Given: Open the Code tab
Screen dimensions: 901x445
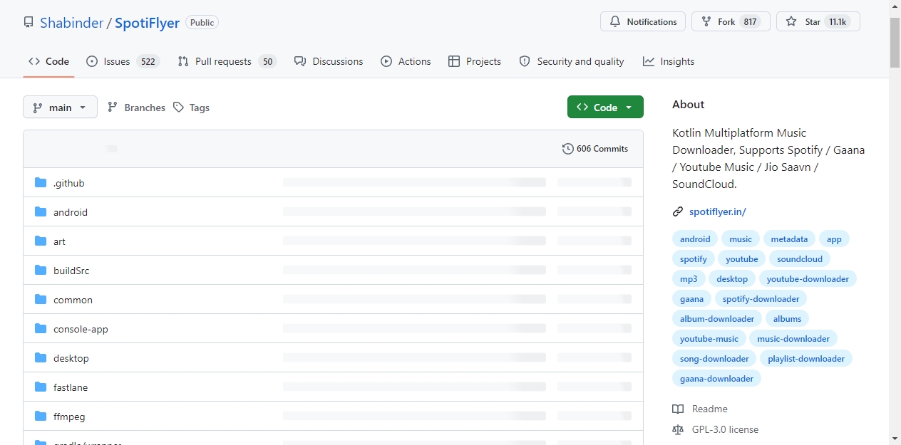Looking at the screenshot, I should (48, 61).
